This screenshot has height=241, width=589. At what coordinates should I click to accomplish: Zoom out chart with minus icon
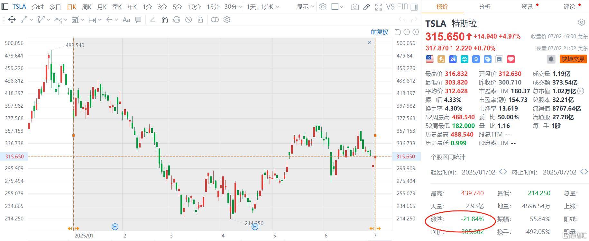(x=407, y=32)
